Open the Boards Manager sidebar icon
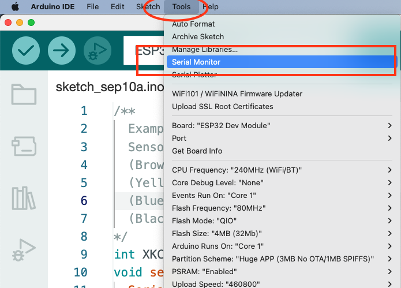Image resolution: width=401 pixels, height=288 pixels. coord(24,146)
